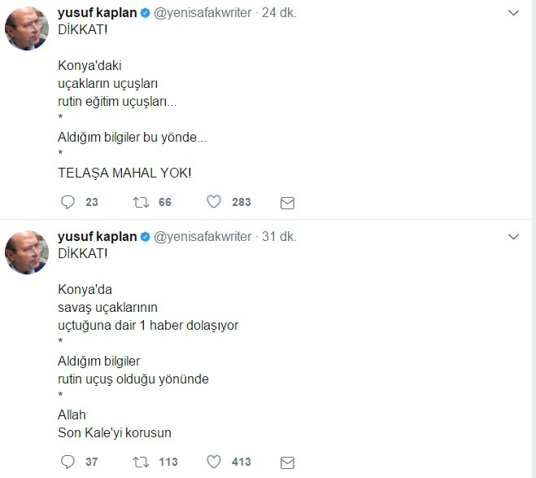This screenshot has width=536, height=478.
Task: Click profile avatar on the second tweet
Action: tap(27, 252)
